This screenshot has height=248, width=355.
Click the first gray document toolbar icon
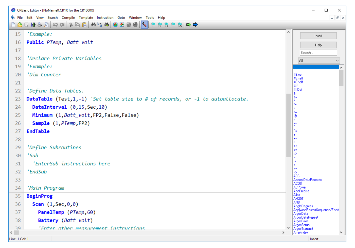129,25
